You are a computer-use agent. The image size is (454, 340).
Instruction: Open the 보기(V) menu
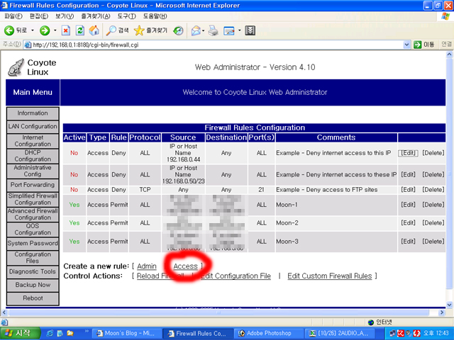click(65, 16)
